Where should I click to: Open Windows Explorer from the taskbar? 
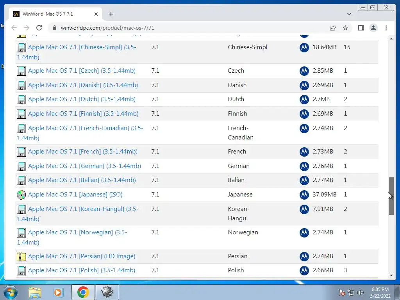(35, 292)
